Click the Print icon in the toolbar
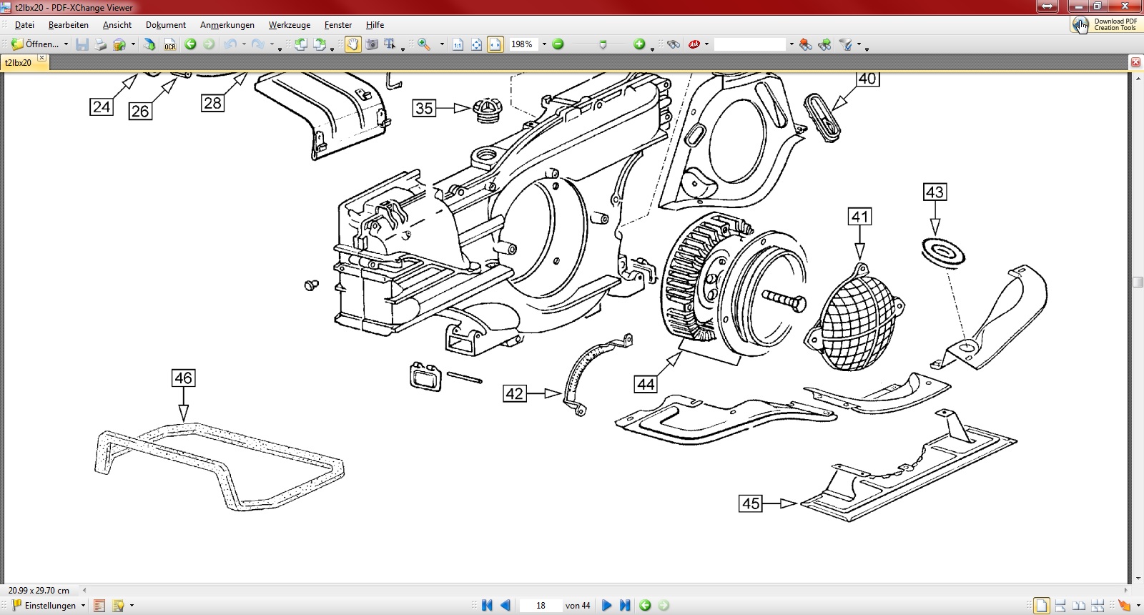Image resolution: width=1144 pixels, height=615 pixels. [x=101, y=45]
